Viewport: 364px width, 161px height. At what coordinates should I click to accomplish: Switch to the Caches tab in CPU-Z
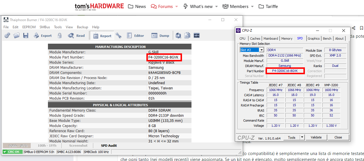tap(255, 39)
